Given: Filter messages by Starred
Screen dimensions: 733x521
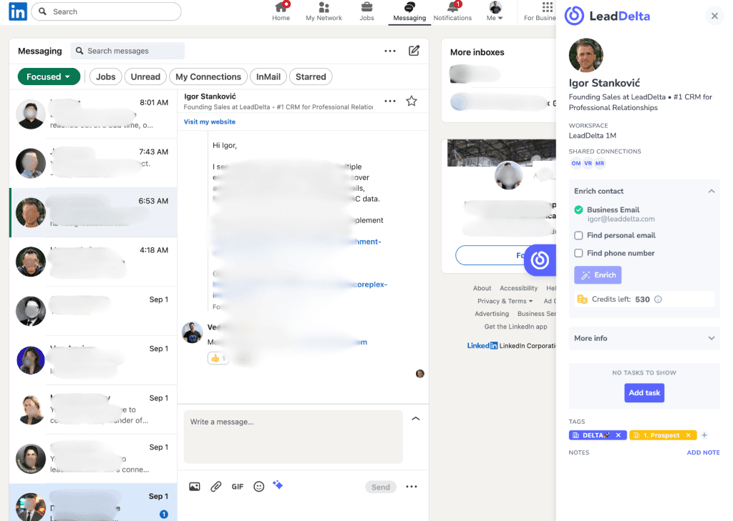Looking at the screenshot, I should click(x=311, y=76).
